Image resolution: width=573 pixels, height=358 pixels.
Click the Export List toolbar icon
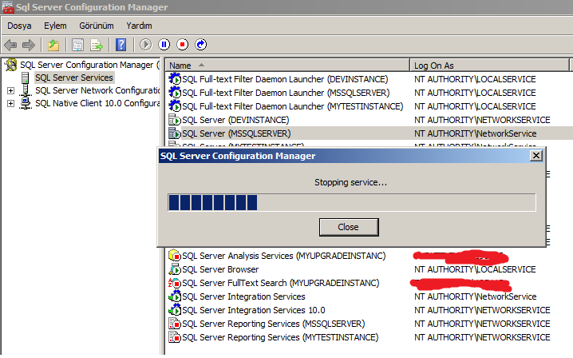[97, 45]
